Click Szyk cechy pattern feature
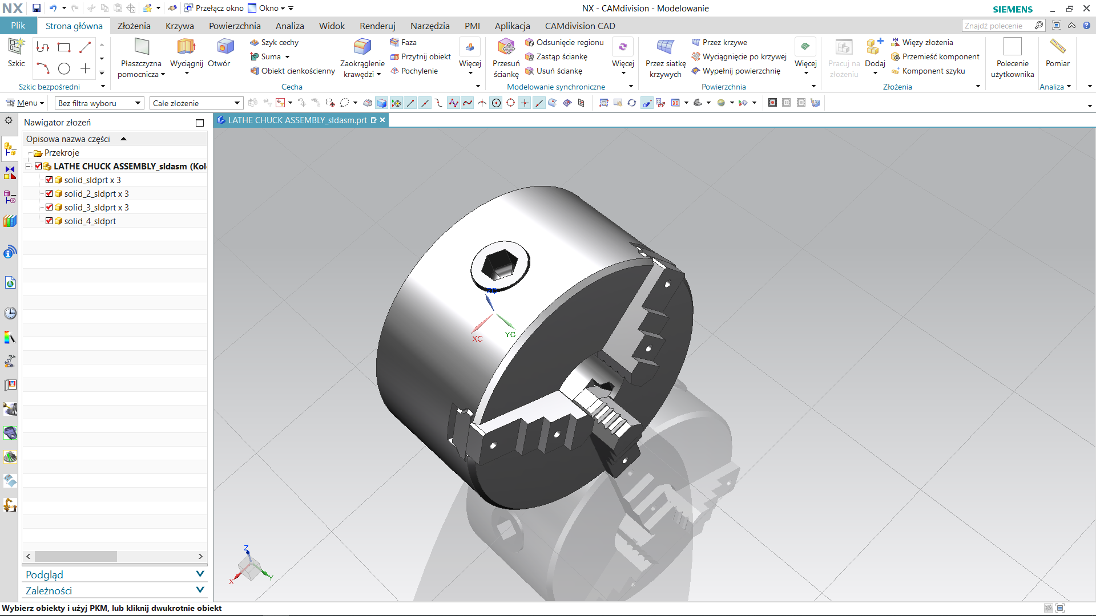The height and width of the screenshot is (616, 1096). (x=274, y=42)
